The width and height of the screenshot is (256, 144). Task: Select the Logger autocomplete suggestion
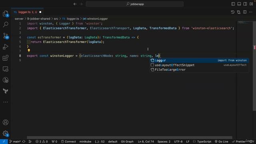point(199,60)
